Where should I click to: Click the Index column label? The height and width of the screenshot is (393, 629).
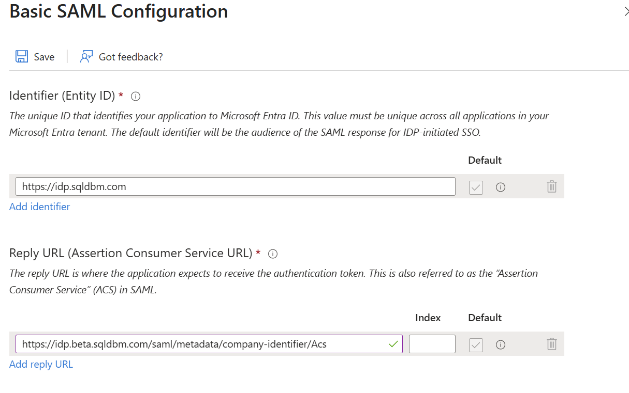[x=428, y=318]
